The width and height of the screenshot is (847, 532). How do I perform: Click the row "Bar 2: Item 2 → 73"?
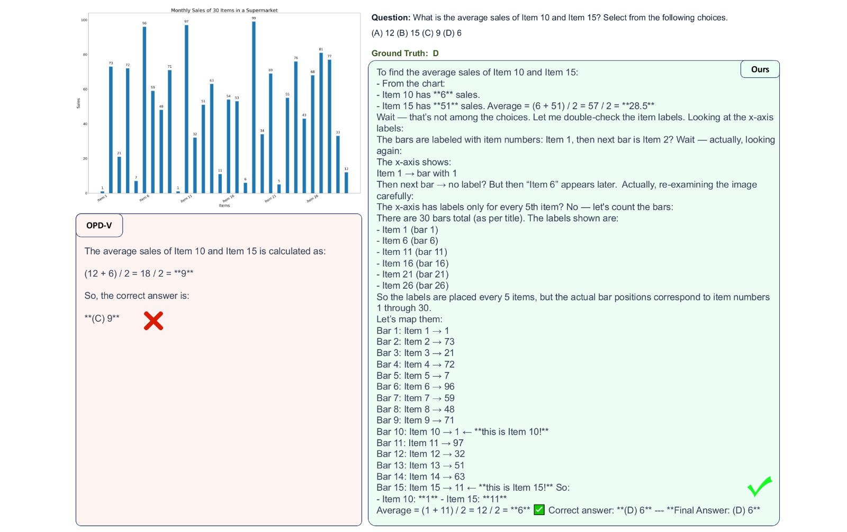416,342
